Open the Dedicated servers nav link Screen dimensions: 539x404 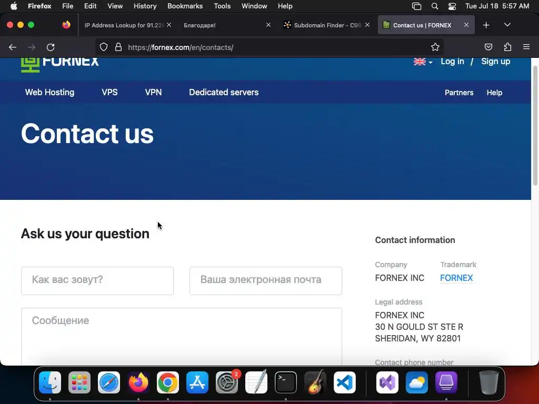click(x=224, y=92)
